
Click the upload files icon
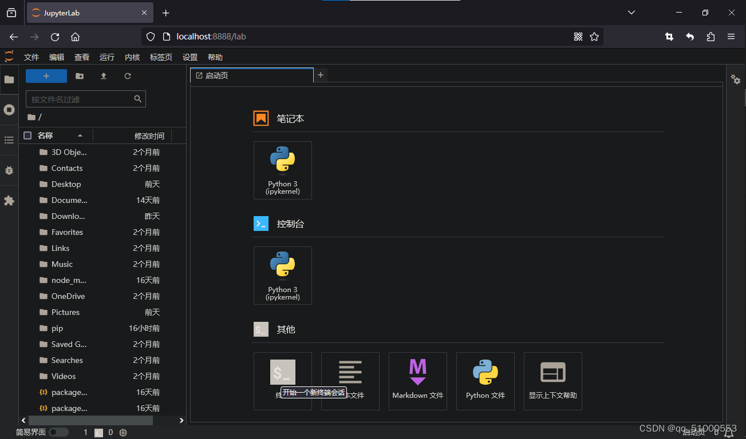tap(104, 76)
